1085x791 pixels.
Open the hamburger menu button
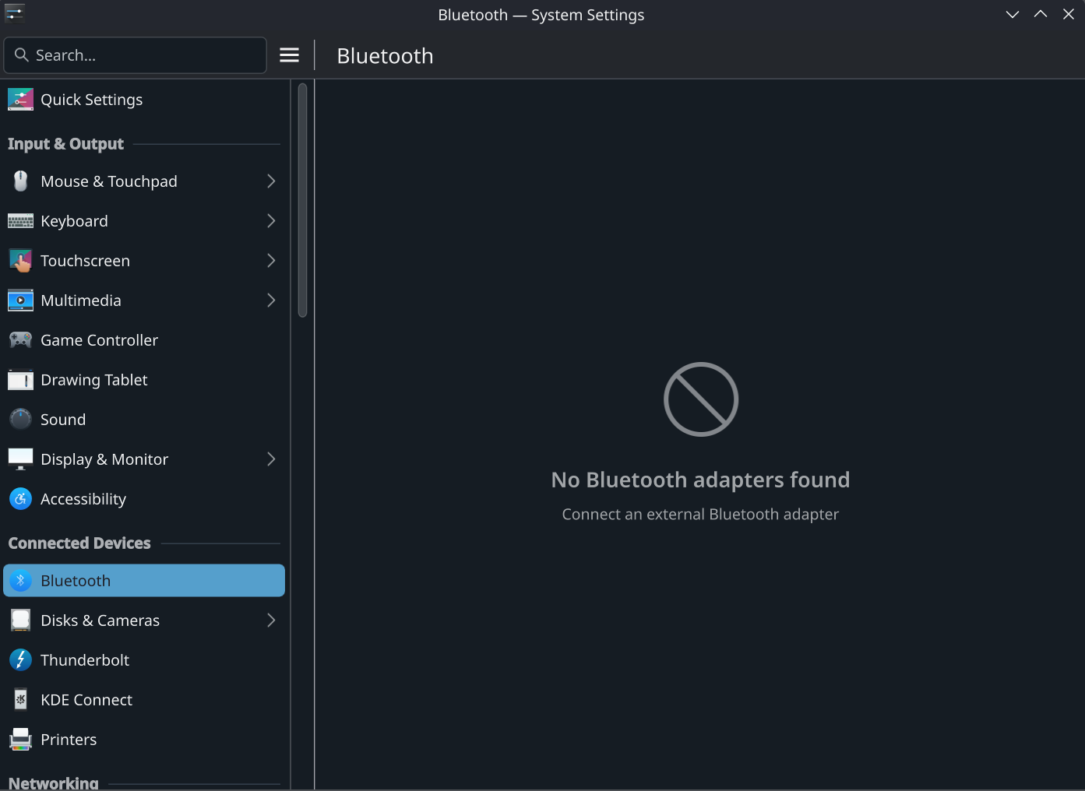point(289,55)
